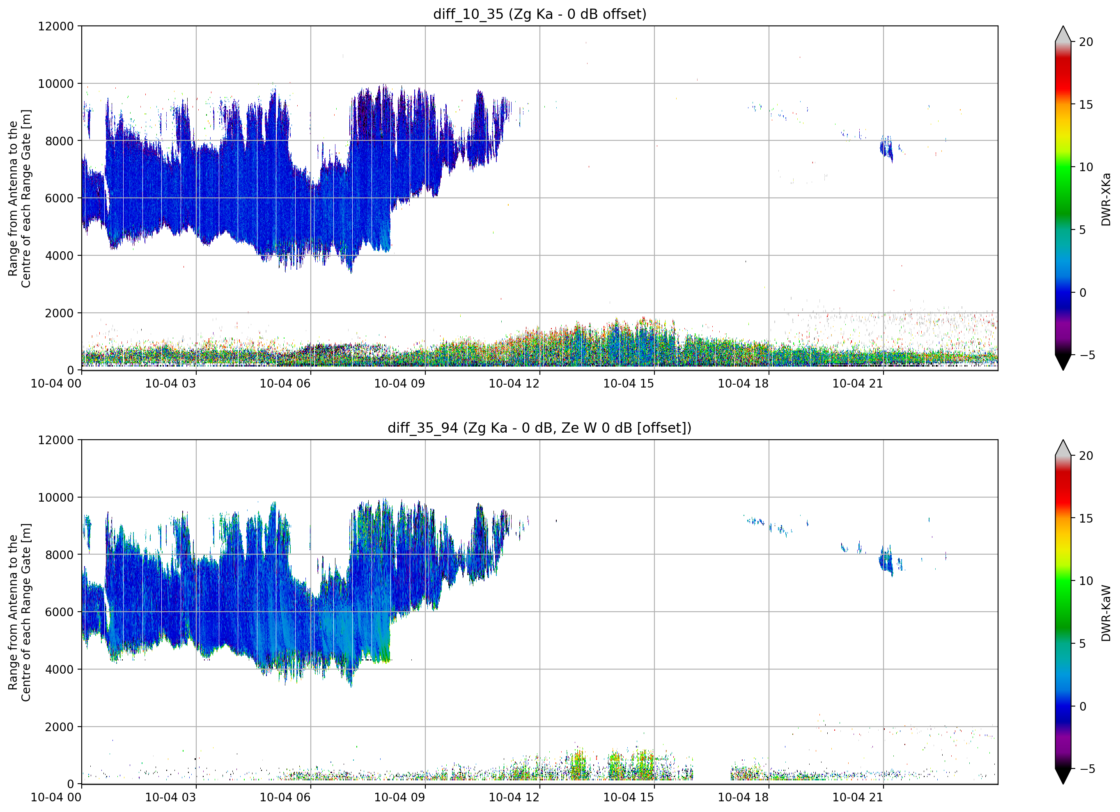
Task: Click the "diff_10_35 (Zg Ka - 0 dB offset)" title
Action: 540,14
